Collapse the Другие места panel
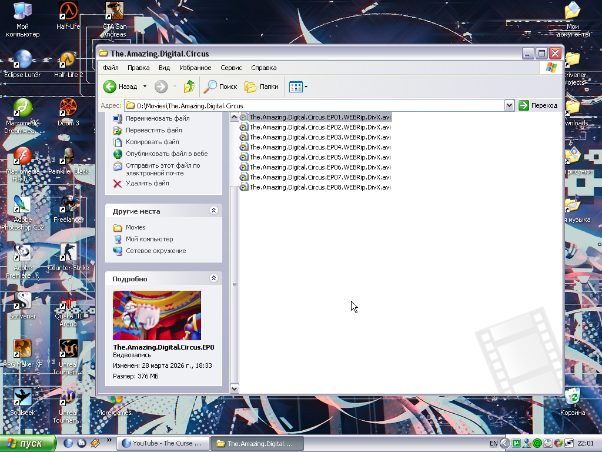This screenshot has width=602, height=452. [x=214, y=210]
